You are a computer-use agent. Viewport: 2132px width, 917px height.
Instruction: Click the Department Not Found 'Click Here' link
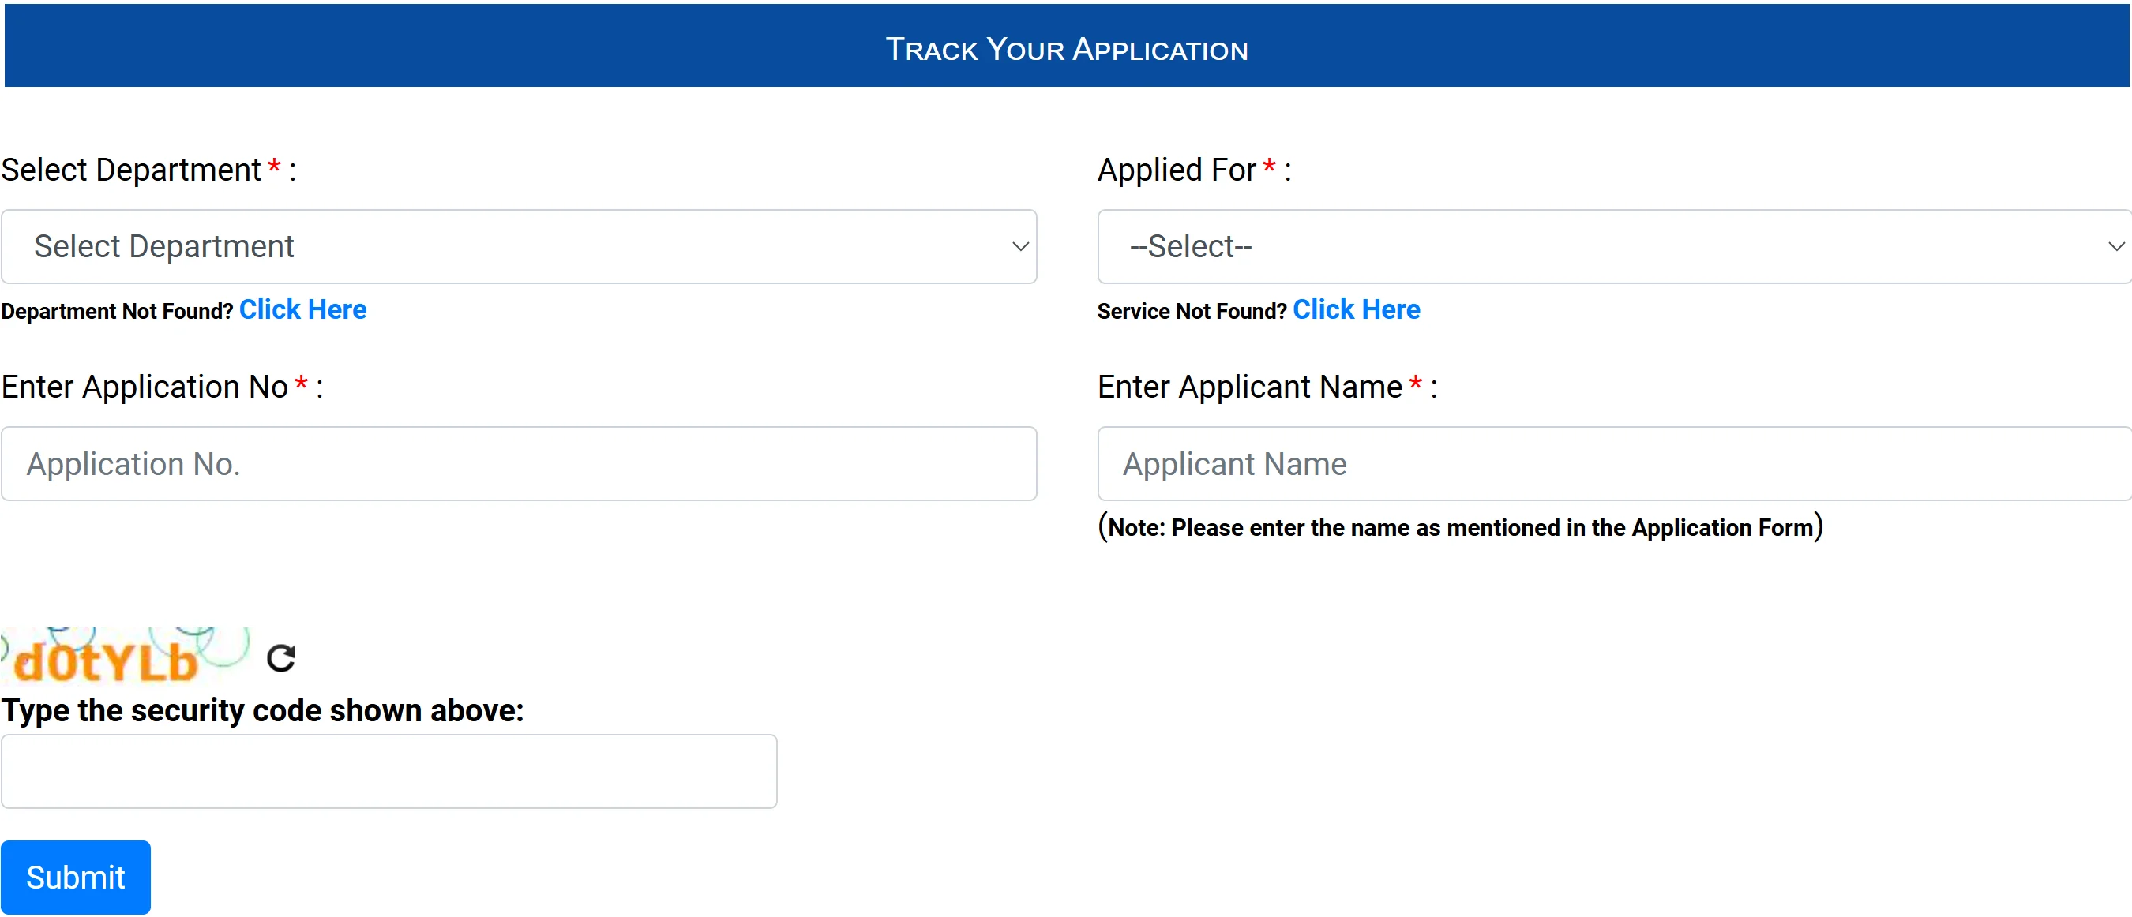pos(302,310)
